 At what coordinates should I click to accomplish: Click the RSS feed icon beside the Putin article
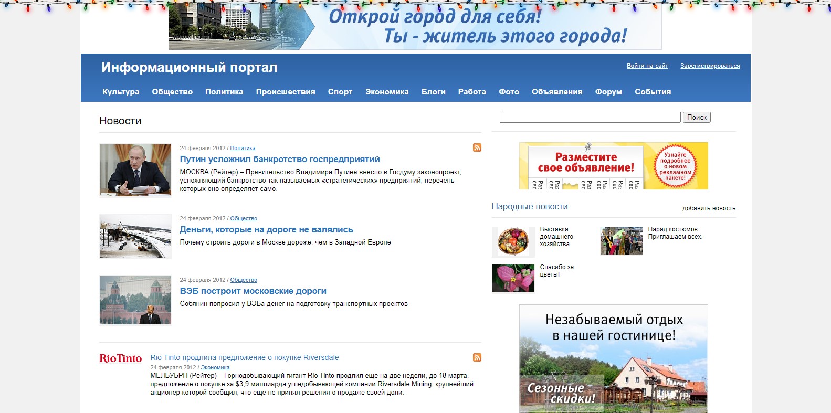pyautogui.click(x=477, y=147)
